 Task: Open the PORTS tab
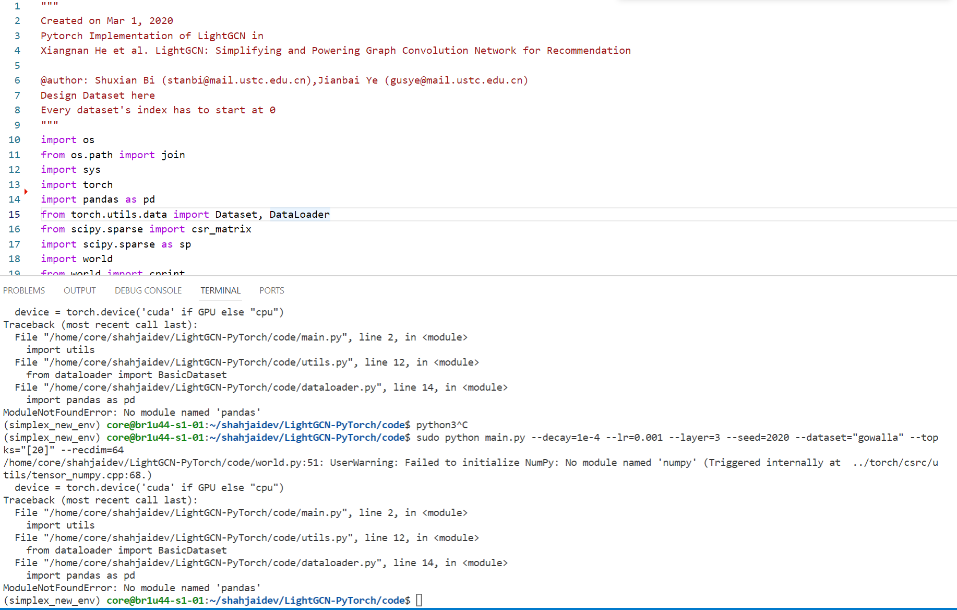271,290
